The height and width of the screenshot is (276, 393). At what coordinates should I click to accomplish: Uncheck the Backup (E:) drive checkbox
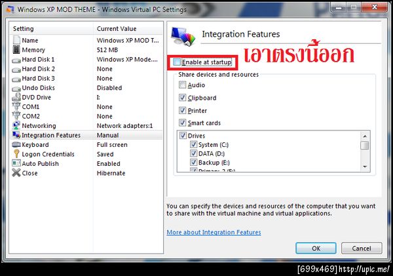193,163
